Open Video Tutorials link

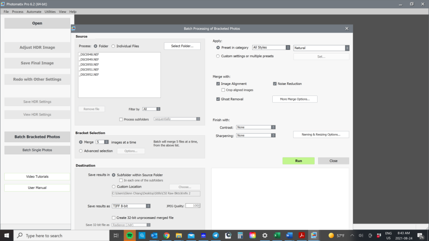pos(37,177)
